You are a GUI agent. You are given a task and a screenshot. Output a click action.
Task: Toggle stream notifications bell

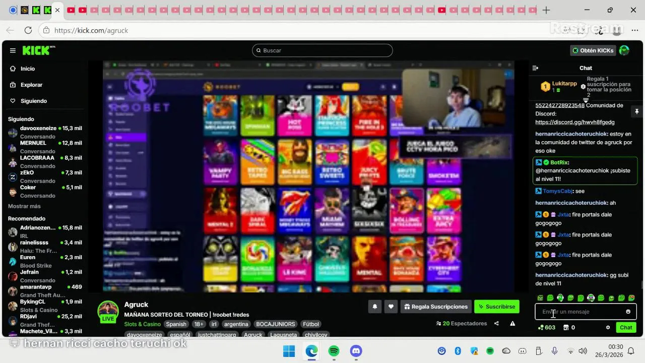coord(374,307)
